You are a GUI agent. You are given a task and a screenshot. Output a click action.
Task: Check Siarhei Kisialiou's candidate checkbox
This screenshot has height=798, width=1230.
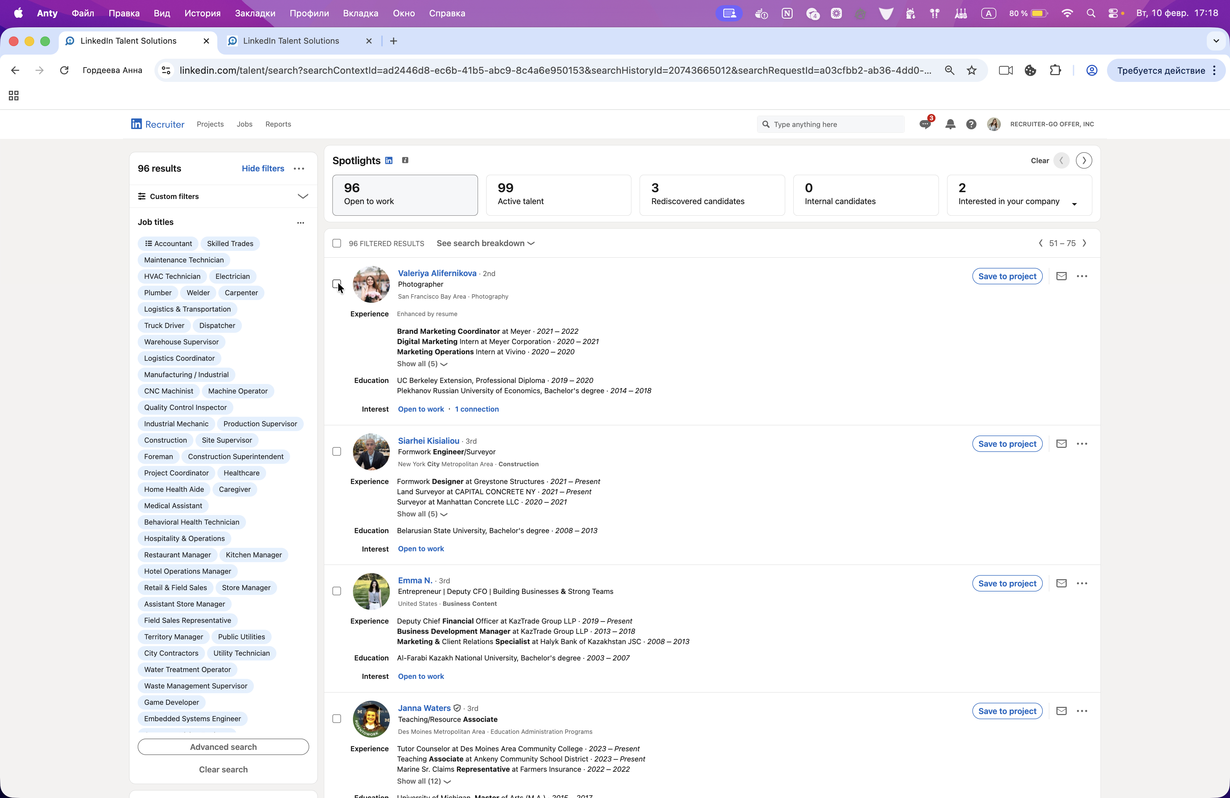point(337,452)
